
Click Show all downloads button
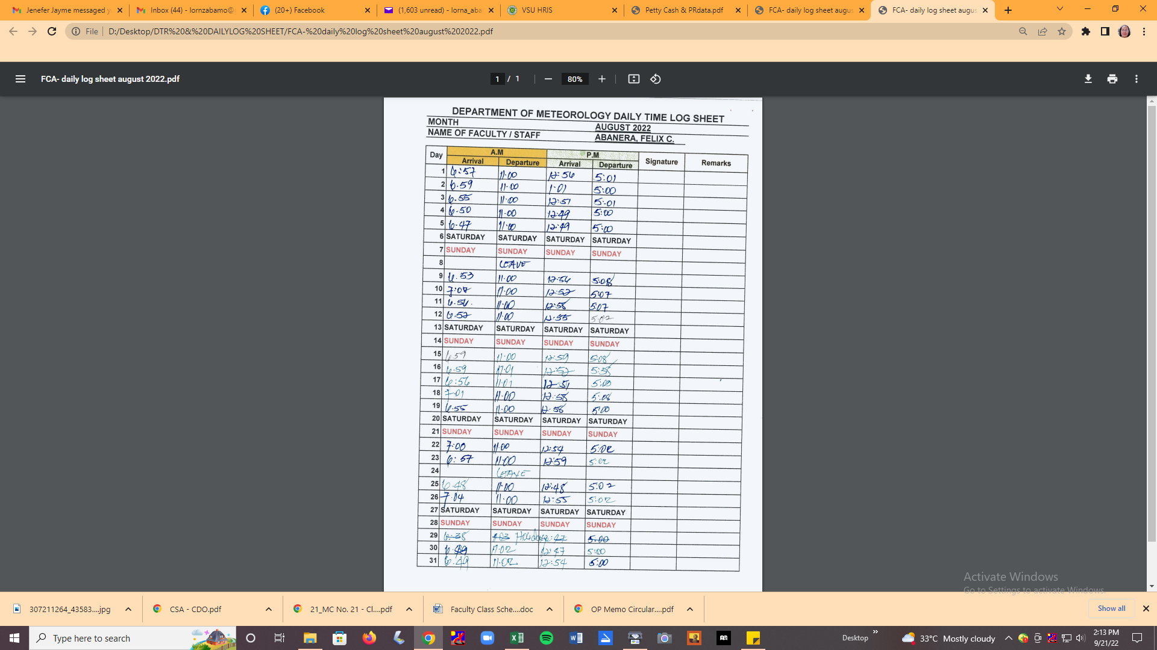click(1111, 608)
